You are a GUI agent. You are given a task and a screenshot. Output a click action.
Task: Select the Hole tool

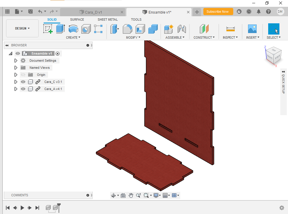coord(86,29)
